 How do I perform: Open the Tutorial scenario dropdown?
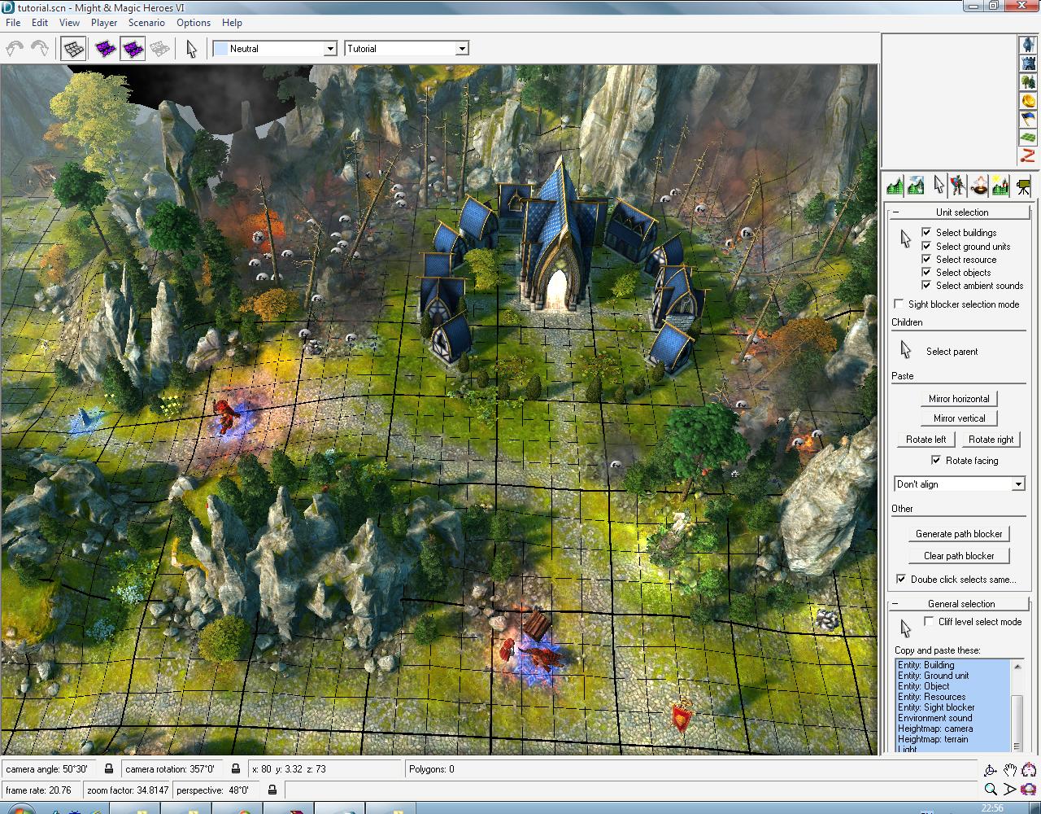pos(407,49)
